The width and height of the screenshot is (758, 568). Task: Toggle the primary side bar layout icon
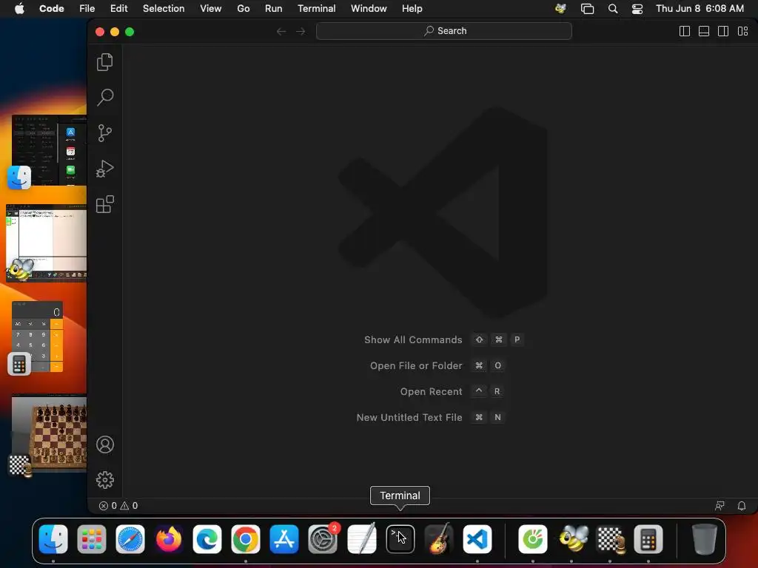(x=685, y=31)
